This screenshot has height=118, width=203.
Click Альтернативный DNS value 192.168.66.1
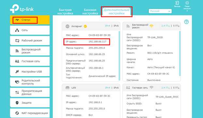pyautogui.click(x=96, y=68)
